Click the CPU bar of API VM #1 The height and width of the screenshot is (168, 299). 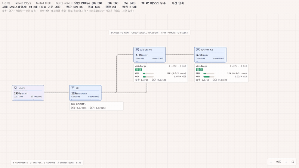pyautogui.click(x=148, y=73)
